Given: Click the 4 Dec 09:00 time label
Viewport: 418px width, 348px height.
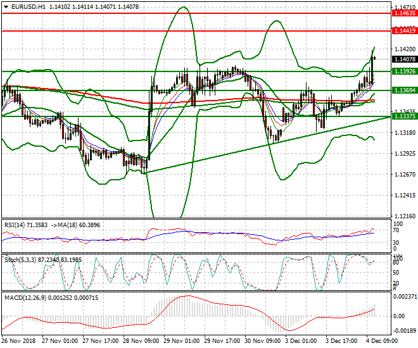Looking at the screenshot, I should 382,341.
